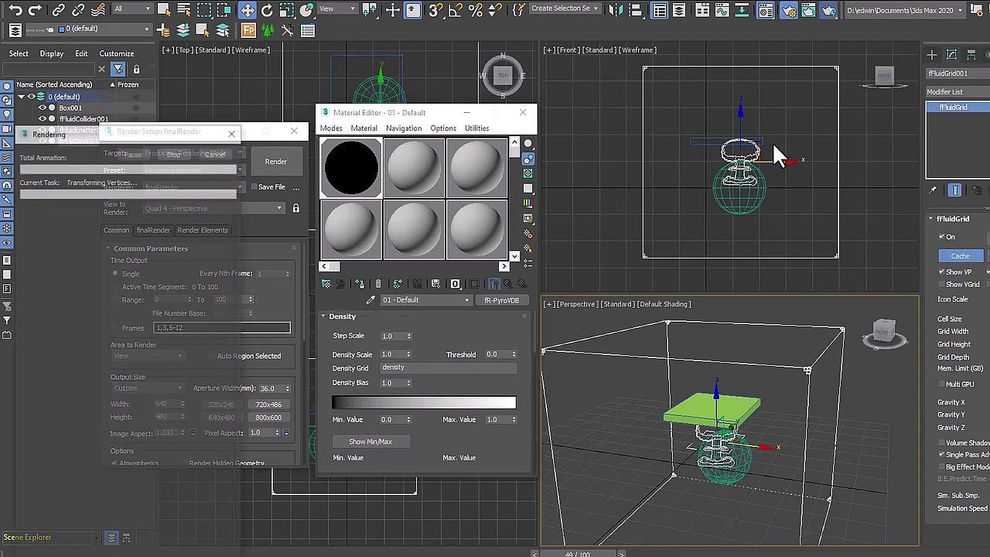990x557 pixels.
Task: Toggle Backlight icon in Material Editor
Action: click(x=528, y=159)
